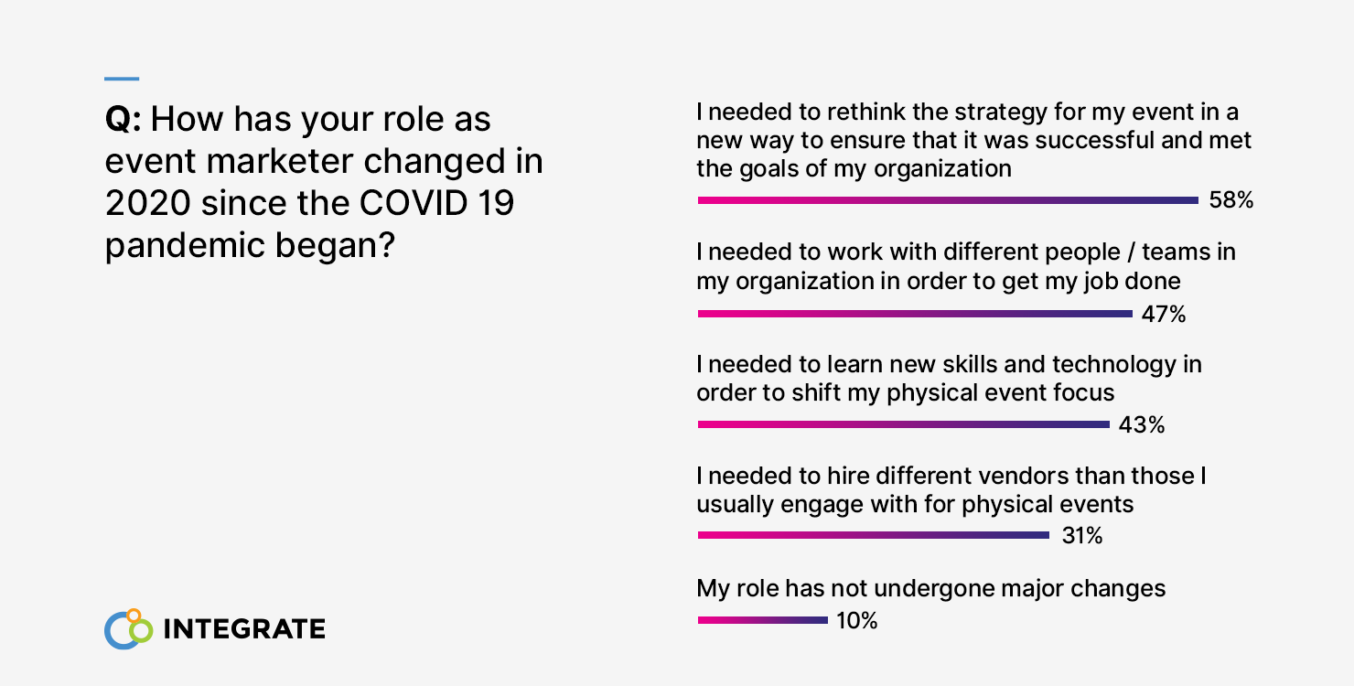Viewport: 1354px width, 686px height.
Task: Select the "work with different people" statement
Action: pos(966,266)
